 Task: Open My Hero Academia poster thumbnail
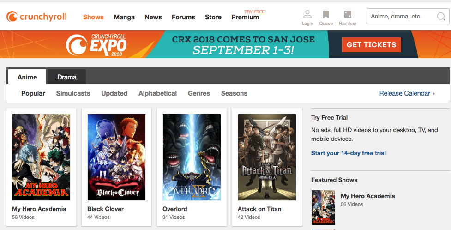[x=41, y=157]
